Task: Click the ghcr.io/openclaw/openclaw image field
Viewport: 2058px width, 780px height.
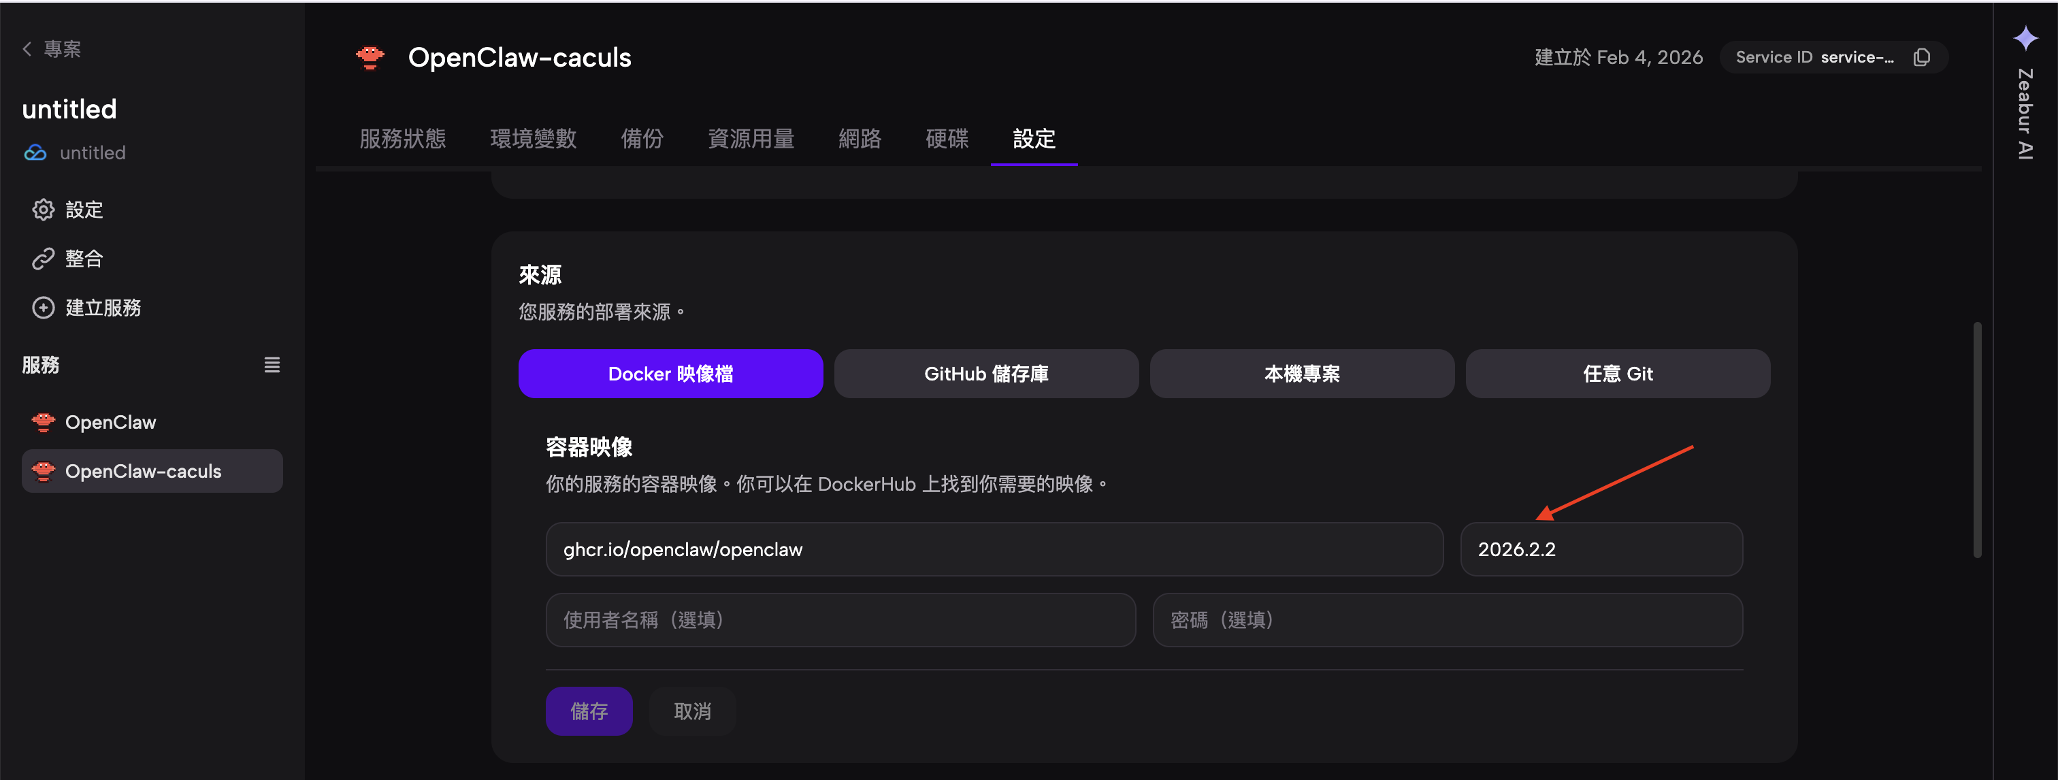Action: coord(993,549)
